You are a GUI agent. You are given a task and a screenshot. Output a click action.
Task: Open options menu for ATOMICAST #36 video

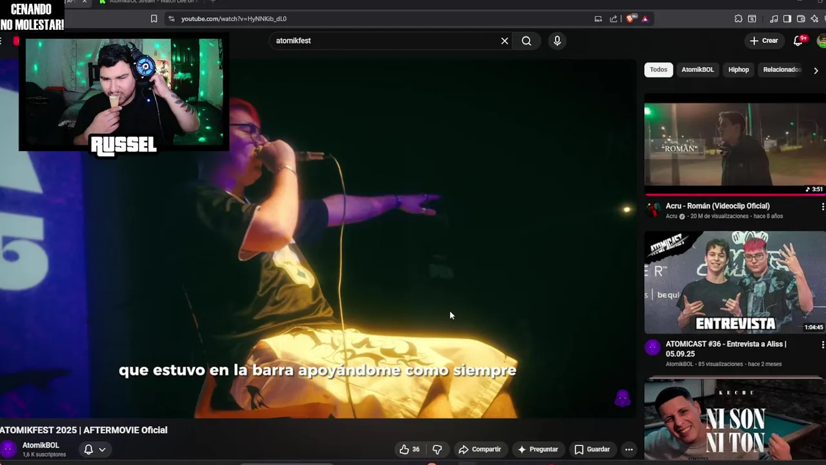tap(822, 345)
